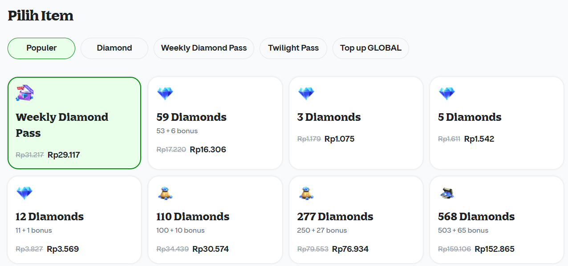Pick the 568 Diamonds package

pos(496,219)
